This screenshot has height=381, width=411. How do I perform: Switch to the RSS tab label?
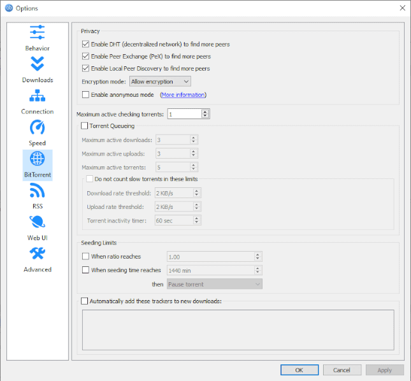pos(38,206)
